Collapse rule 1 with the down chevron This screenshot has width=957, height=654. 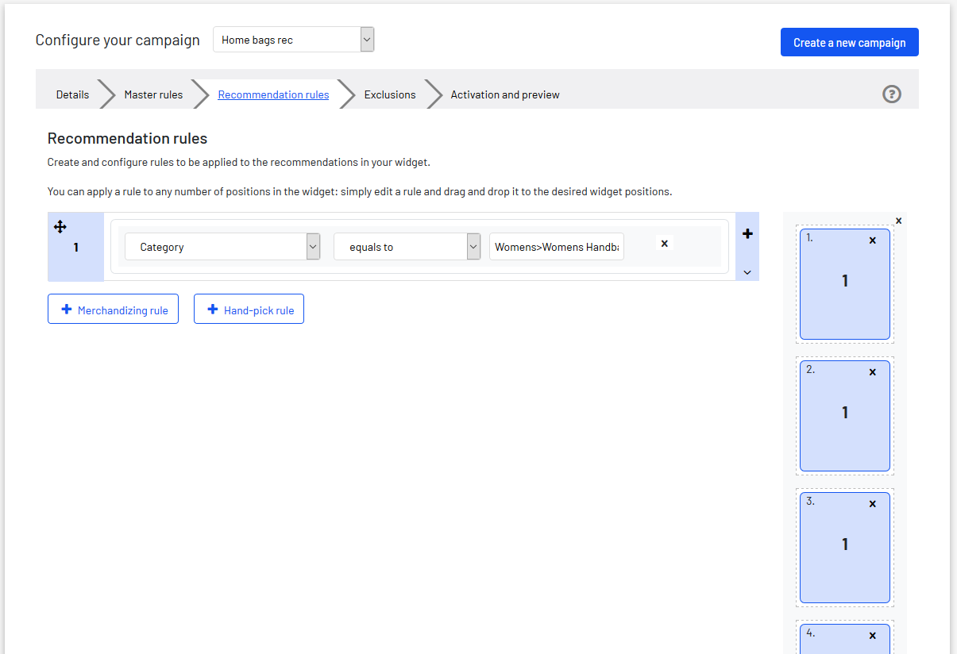(x=747, y=272)
